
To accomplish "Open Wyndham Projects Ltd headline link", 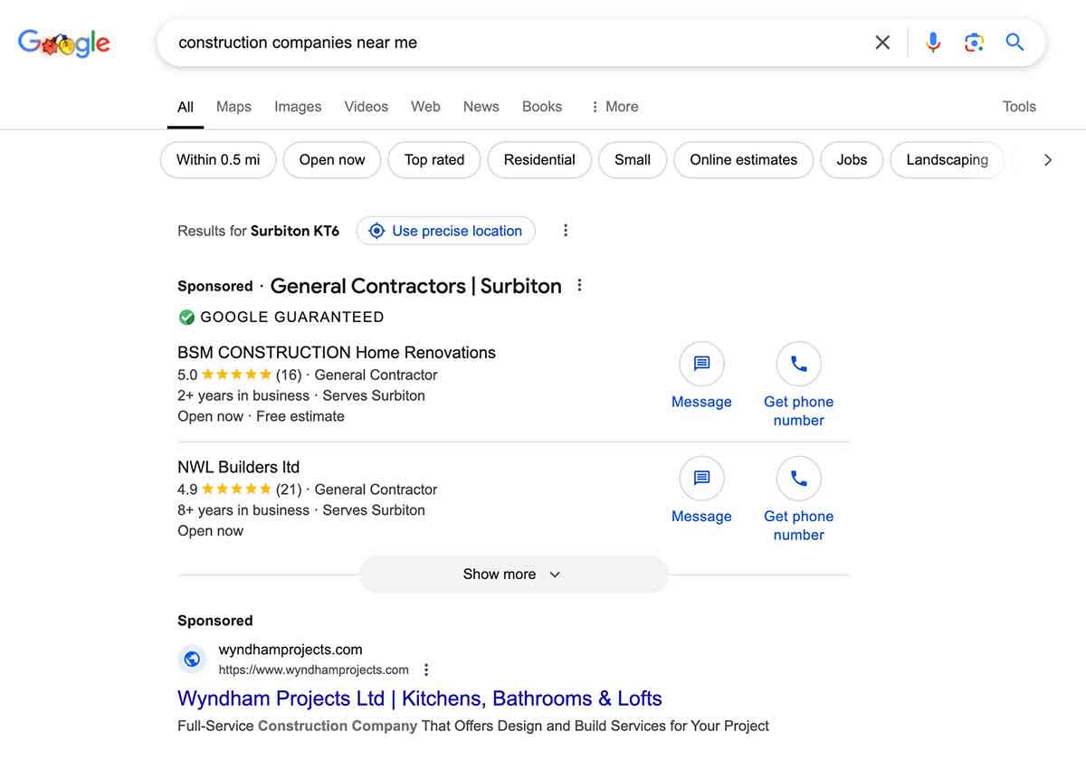I will coord(420,699).
